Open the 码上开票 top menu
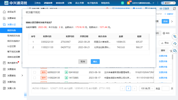Viewport: 178px width, 100px height. pyautogui.click(x=80, y=3)
